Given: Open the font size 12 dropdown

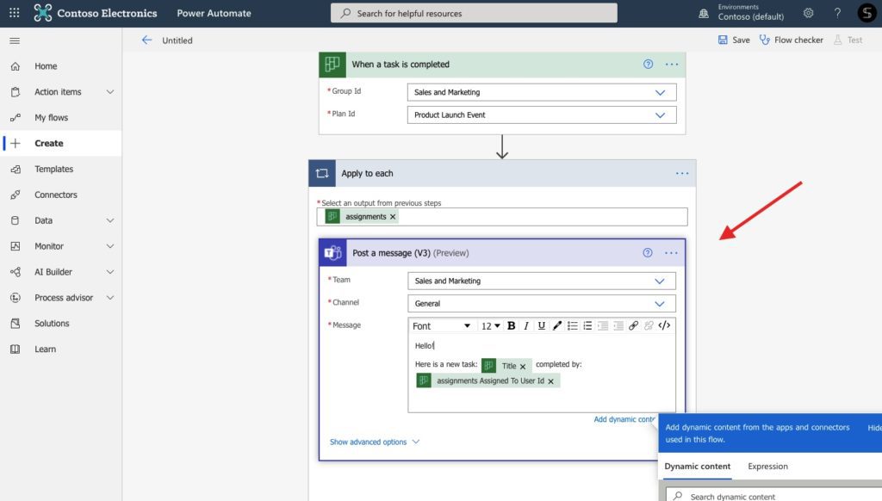Looking at the screenshot, I should point(490,326).
